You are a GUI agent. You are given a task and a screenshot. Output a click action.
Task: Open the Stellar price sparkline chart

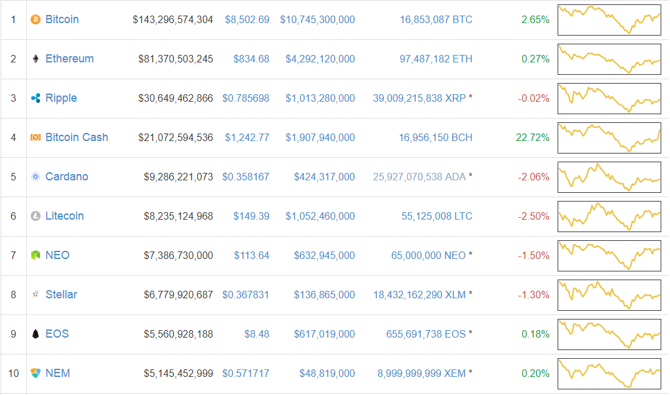coord(609,295)
